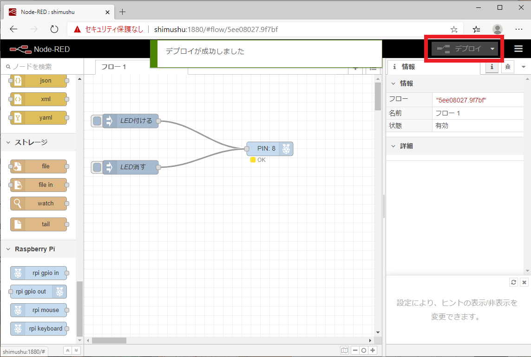The image size is (531, 357).
Task: Dismiss the デプロイが成功しました notification
Action: point(266,53)
